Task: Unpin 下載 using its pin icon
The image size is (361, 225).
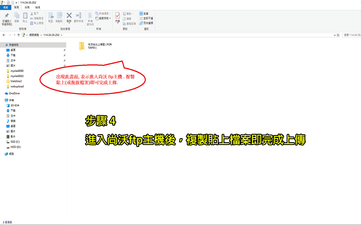Action: coord(64,55)
